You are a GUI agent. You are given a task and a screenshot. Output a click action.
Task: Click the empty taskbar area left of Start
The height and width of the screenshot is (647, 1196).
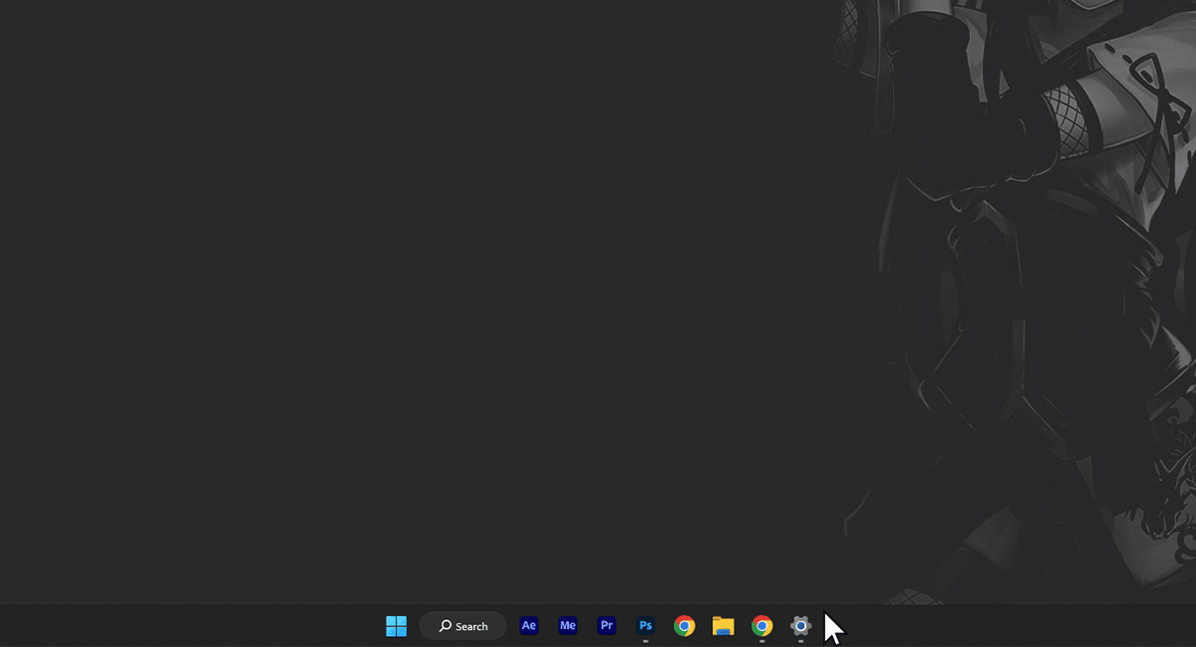pos(199,626)
